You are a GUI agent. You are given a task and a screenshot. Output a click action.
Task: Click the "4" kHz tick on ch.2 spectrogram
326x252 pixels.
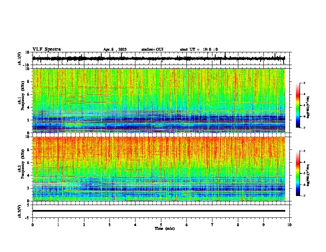coord(28,175)
